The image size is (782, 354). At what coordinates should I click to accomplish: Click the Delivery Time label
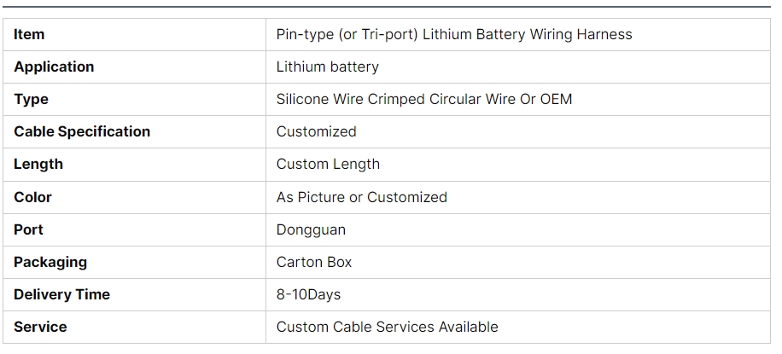[61, 294]
